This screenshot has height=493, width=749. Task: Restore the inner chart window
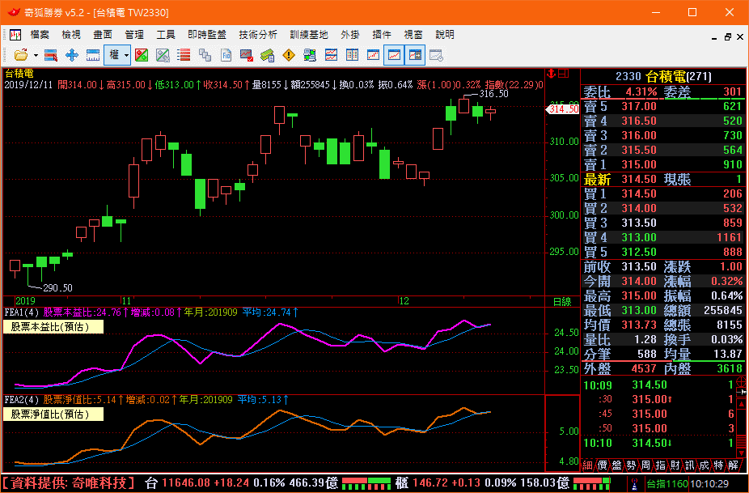click(x=728, y=36)
